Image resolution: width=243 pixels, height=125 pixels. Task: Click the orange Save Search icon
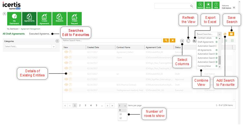231,34
